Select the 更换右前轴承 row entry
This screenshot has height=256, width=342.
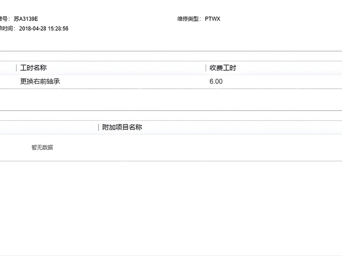coord(40,82)
